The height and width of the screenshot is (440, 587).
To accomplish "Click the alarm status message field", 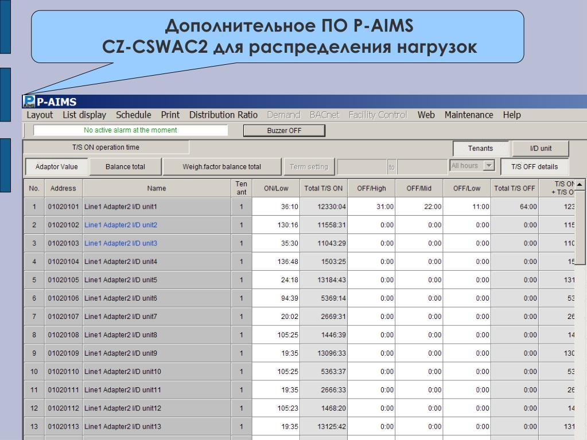I will [x=130, y=130].
